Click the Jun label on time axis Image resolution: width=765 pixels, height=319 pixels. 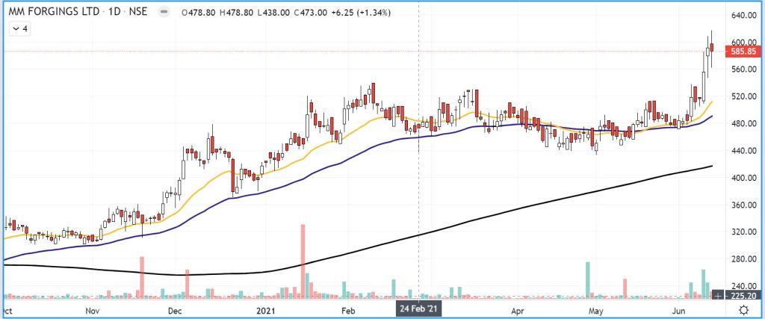(x=678, y=309)
